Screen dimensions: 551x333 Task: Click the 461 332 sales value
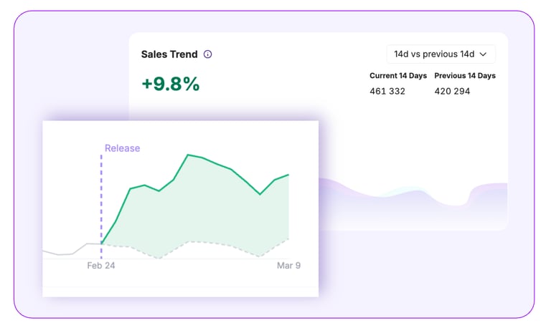[x=387, y=91]
